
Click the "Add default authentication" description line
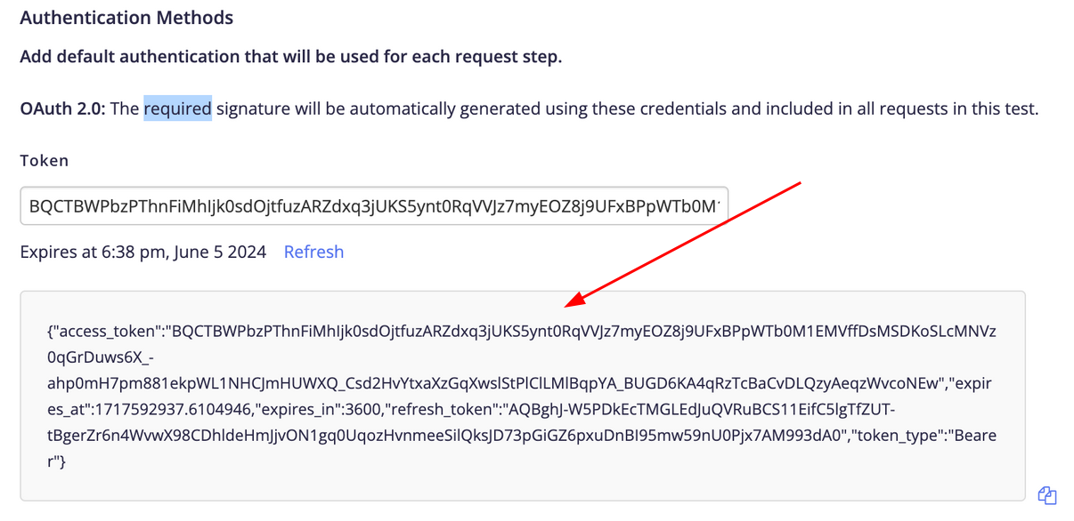[x=291, y=57]
